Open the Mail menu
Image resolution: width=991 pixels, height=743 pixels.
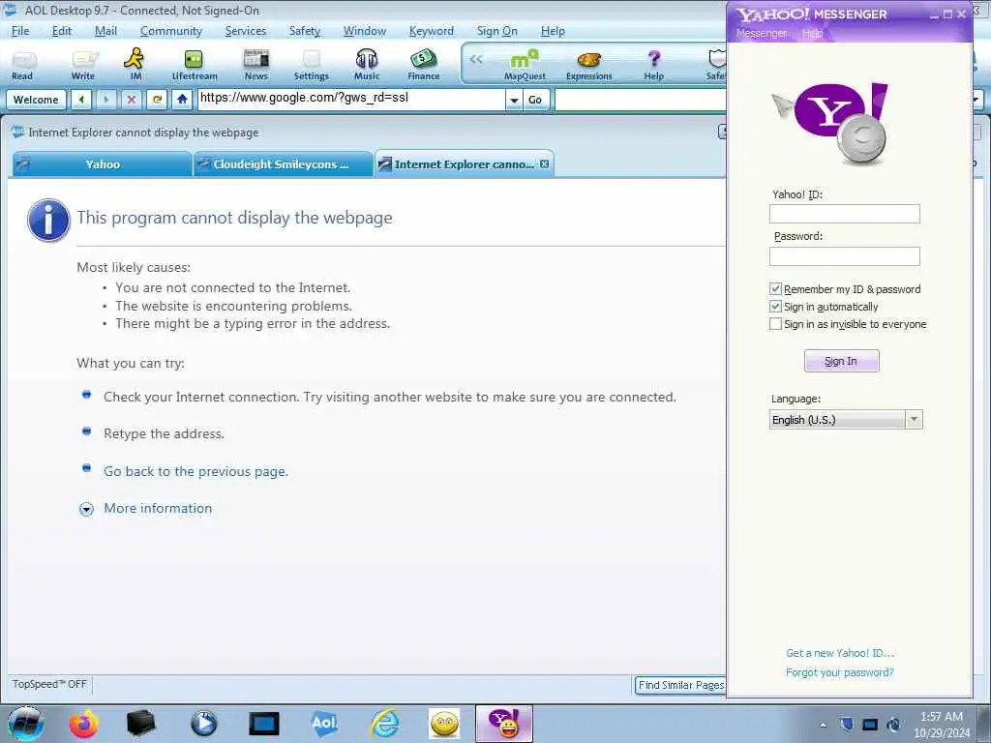[x=105, y=31]
